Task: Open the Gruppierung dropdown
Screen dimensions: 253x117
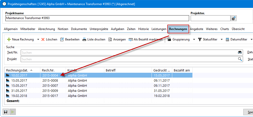Action: pos(194,39)
